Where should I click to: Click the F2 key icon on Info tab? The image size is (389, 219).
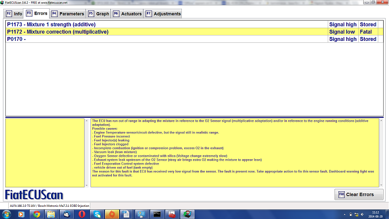point(9,14)
